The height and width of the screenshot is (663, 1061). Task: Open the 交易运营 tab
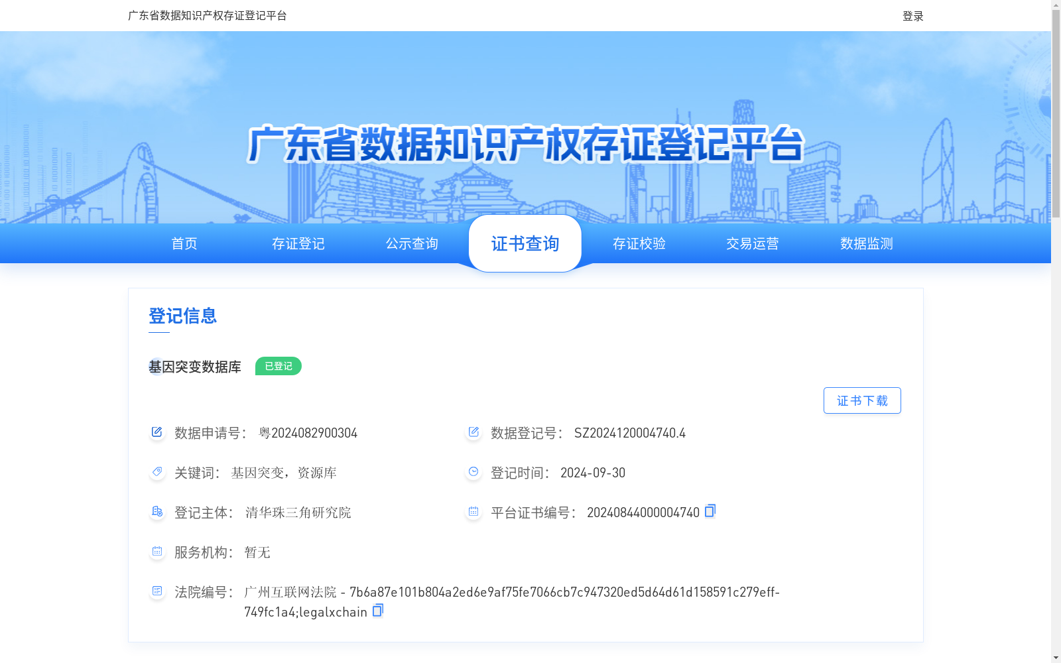(x=753, y=243)
